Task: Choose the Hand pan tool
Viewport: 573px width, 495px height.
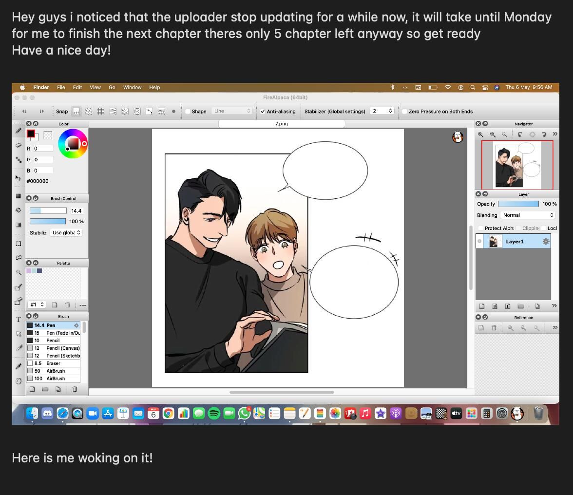Action: [19, 381]
